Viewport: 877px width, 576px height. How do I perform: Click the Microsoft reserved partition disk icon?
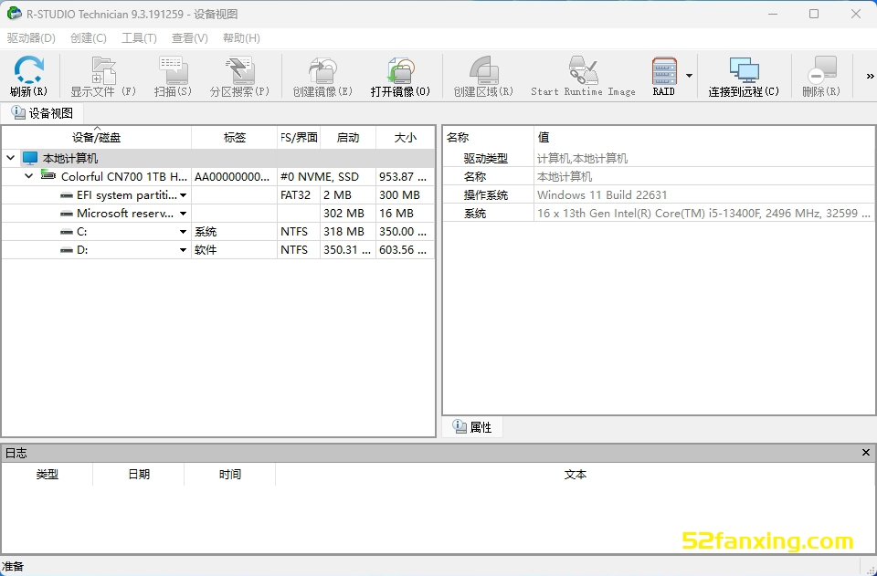point(67,214)
